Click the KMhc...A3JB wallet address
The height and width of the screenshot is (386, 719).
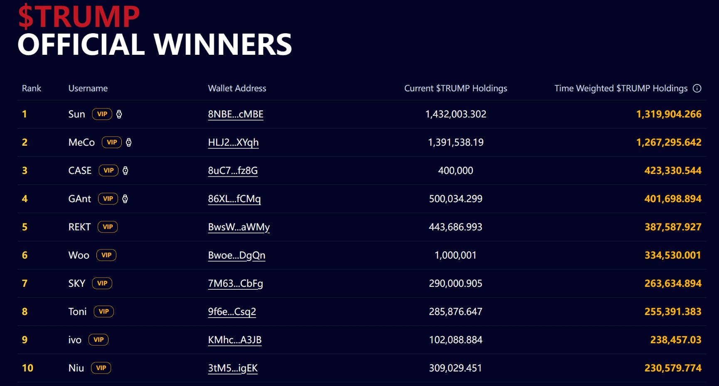point(235,340)
